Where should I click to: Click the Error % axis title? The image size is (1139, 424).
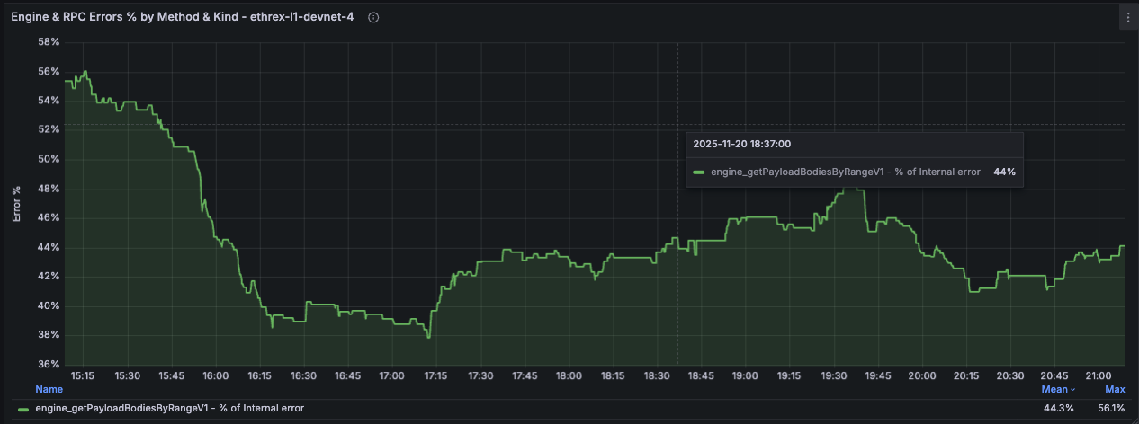[15, 203]
